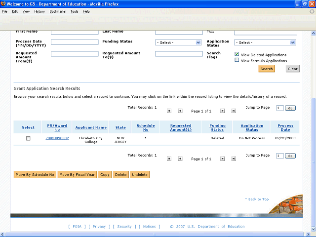
Task: Click the Clear button
Action: [x=293, y=69]
